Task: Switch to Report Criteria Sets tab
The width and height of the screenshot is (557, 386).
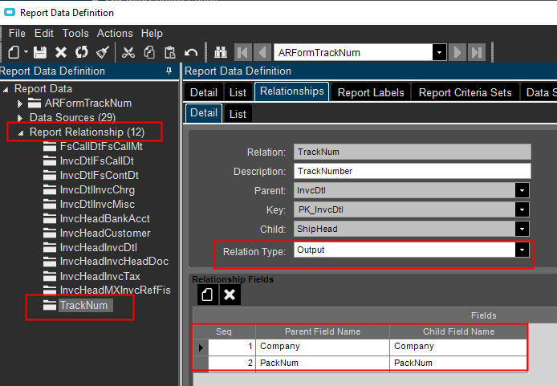Action: (x=466, y=92)
